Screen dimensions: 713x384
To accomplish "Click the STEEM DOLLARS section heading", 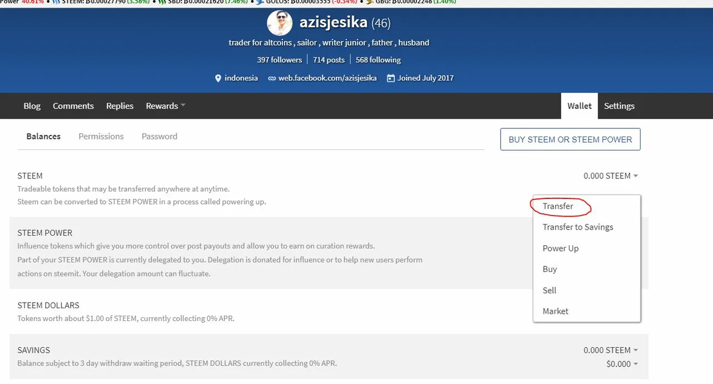I will tap(48, 305).
